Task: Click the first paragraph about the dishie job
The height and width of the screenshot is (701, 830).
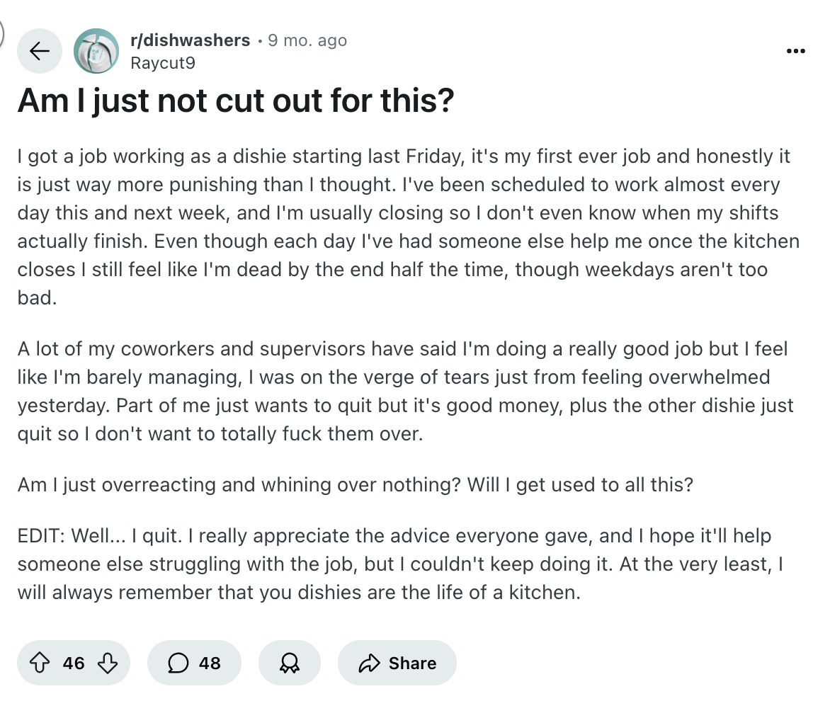Action: [408, 227]
